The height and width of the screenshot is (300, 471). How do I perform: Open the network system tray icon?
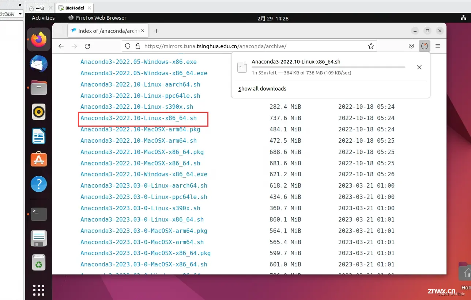click(x=464, y=18)
